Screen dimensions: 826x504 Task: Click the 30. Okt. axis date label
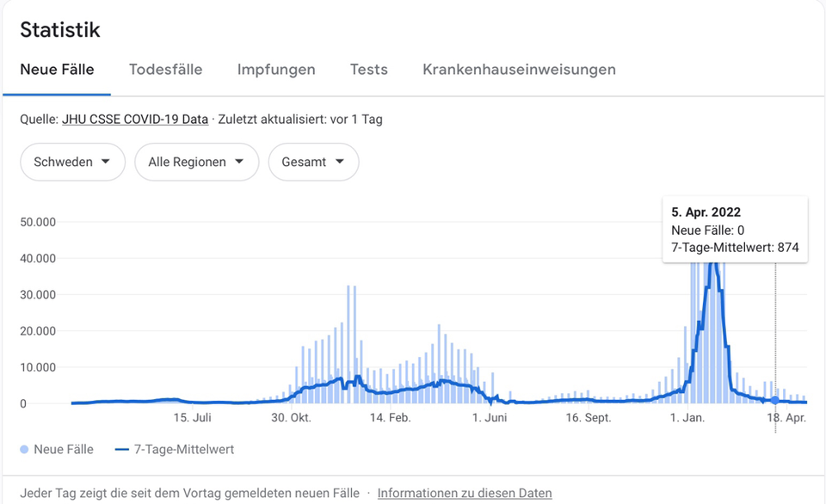click(292, 418)
